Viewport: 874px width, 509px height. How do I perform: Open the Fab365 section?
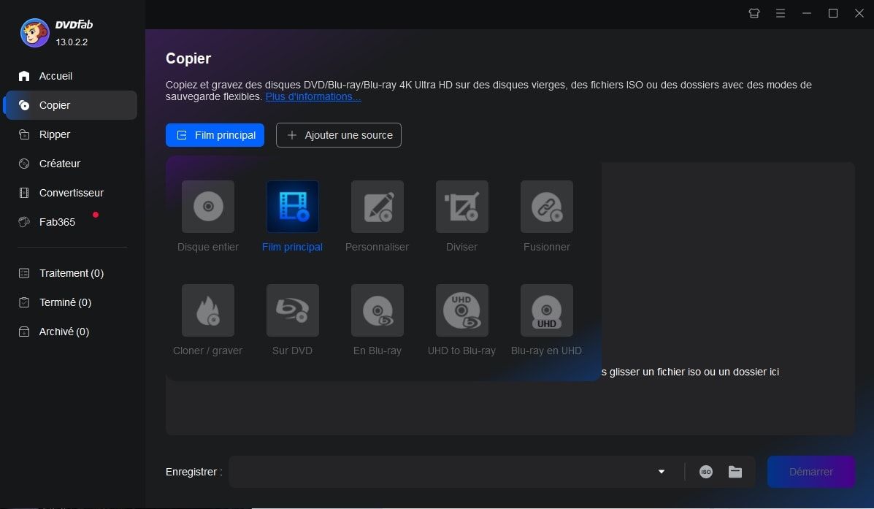[x=70, y=222]
